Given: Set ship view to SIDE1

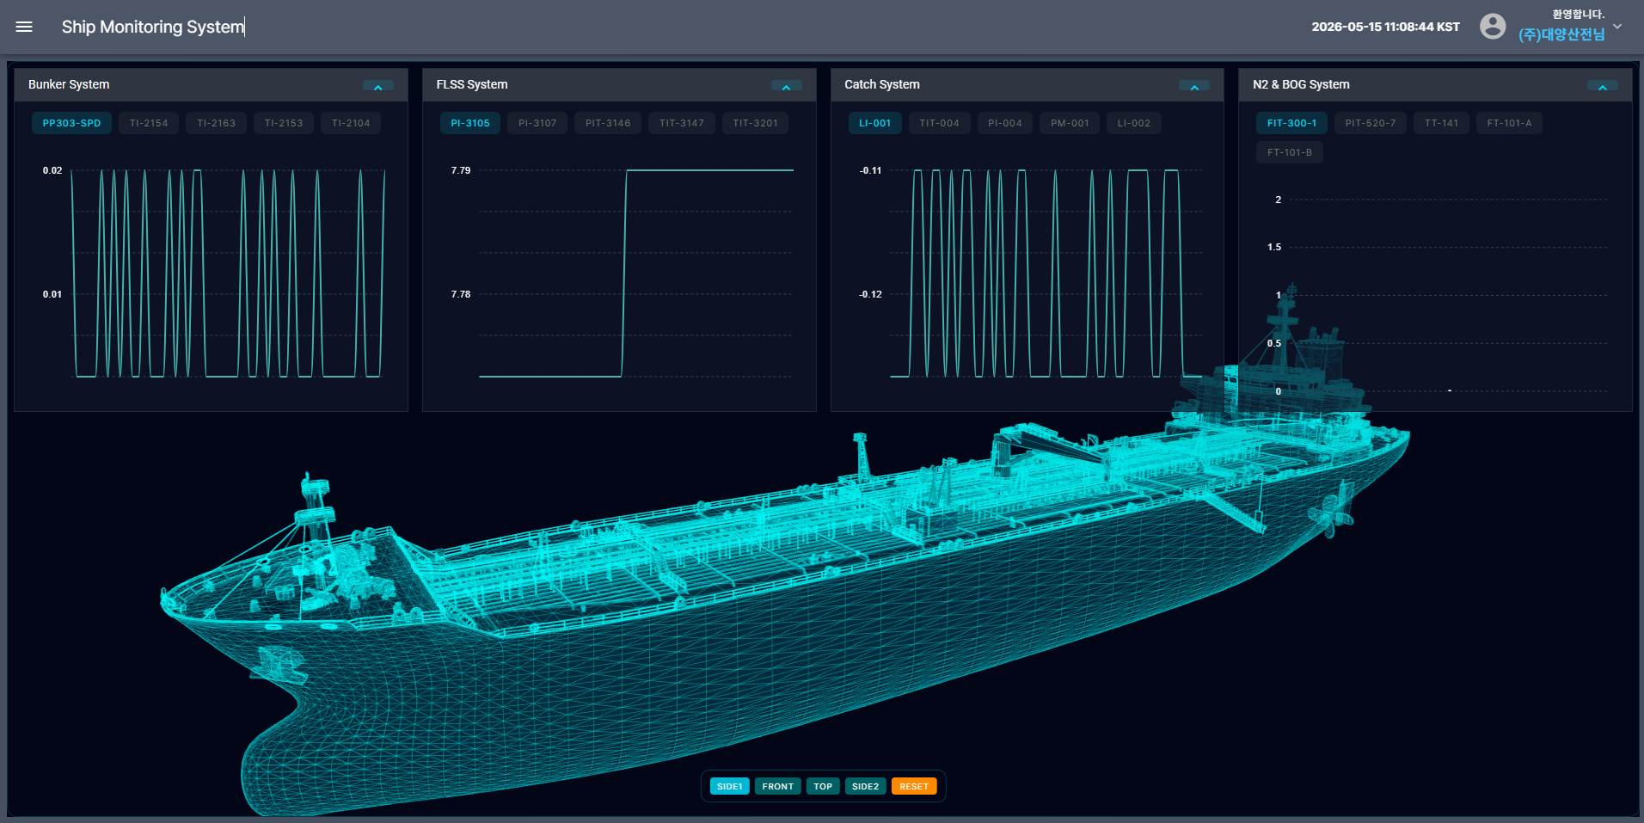Looking at the screenshot, I should coord(730,786).
